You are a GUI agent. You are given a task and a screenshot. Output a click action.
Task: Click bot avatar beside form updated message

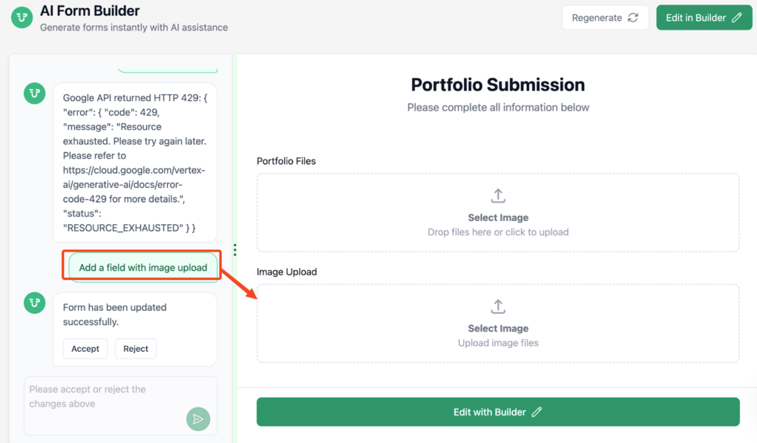[34, 303]
